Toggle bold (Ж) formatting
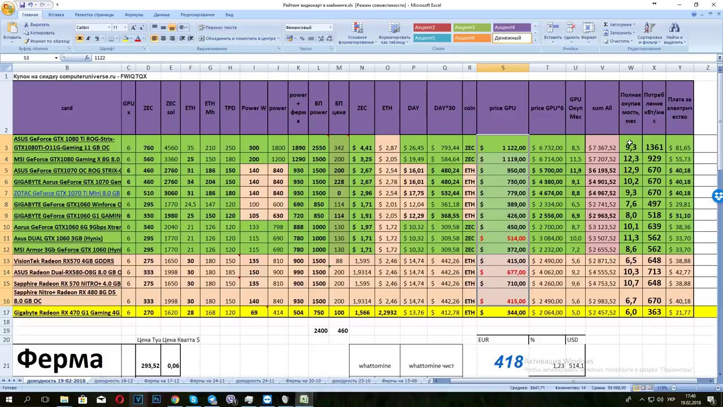Image resolution: width=723 pixels, height=407 pixels. 80,38
